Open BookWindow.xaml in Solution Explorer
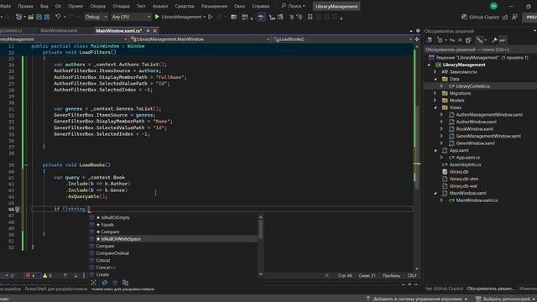The image size is (537, 302). pyautogui.click(x=474, y=129)
